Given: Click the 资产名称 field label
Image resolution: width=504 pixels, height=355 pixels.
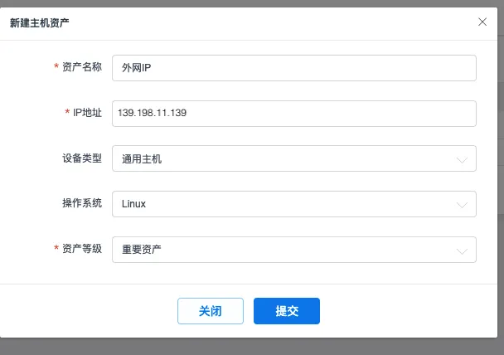Looking at the screenshot, I should pyautogui.click(x=81, y=67).
